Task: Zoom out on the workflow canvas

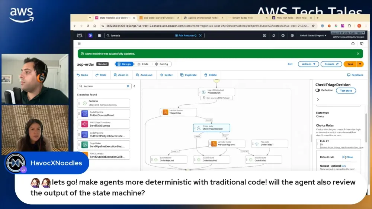Action: [144, 75]
